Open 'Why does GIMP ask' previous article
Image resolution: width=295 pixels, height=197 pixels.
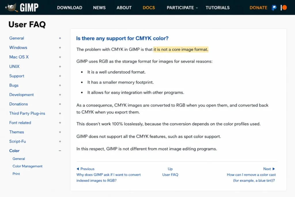click(x=109, y=178)
